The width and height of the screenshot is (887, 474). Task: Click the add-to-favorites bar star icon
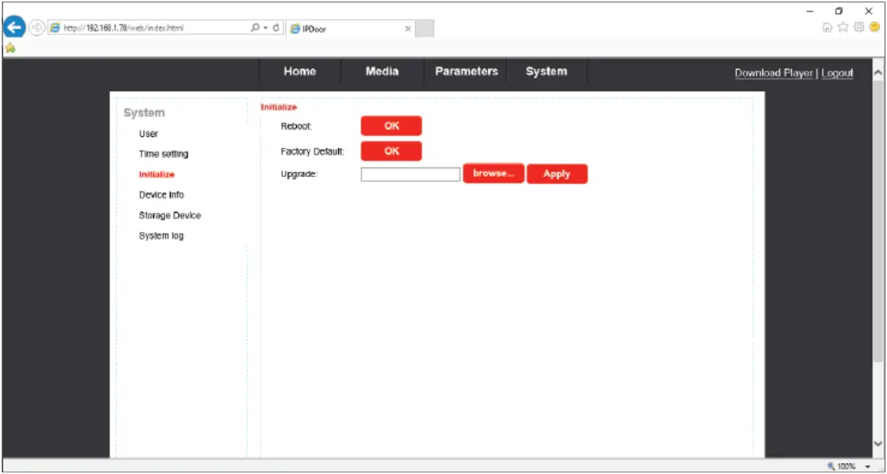(x=10, y=48)
